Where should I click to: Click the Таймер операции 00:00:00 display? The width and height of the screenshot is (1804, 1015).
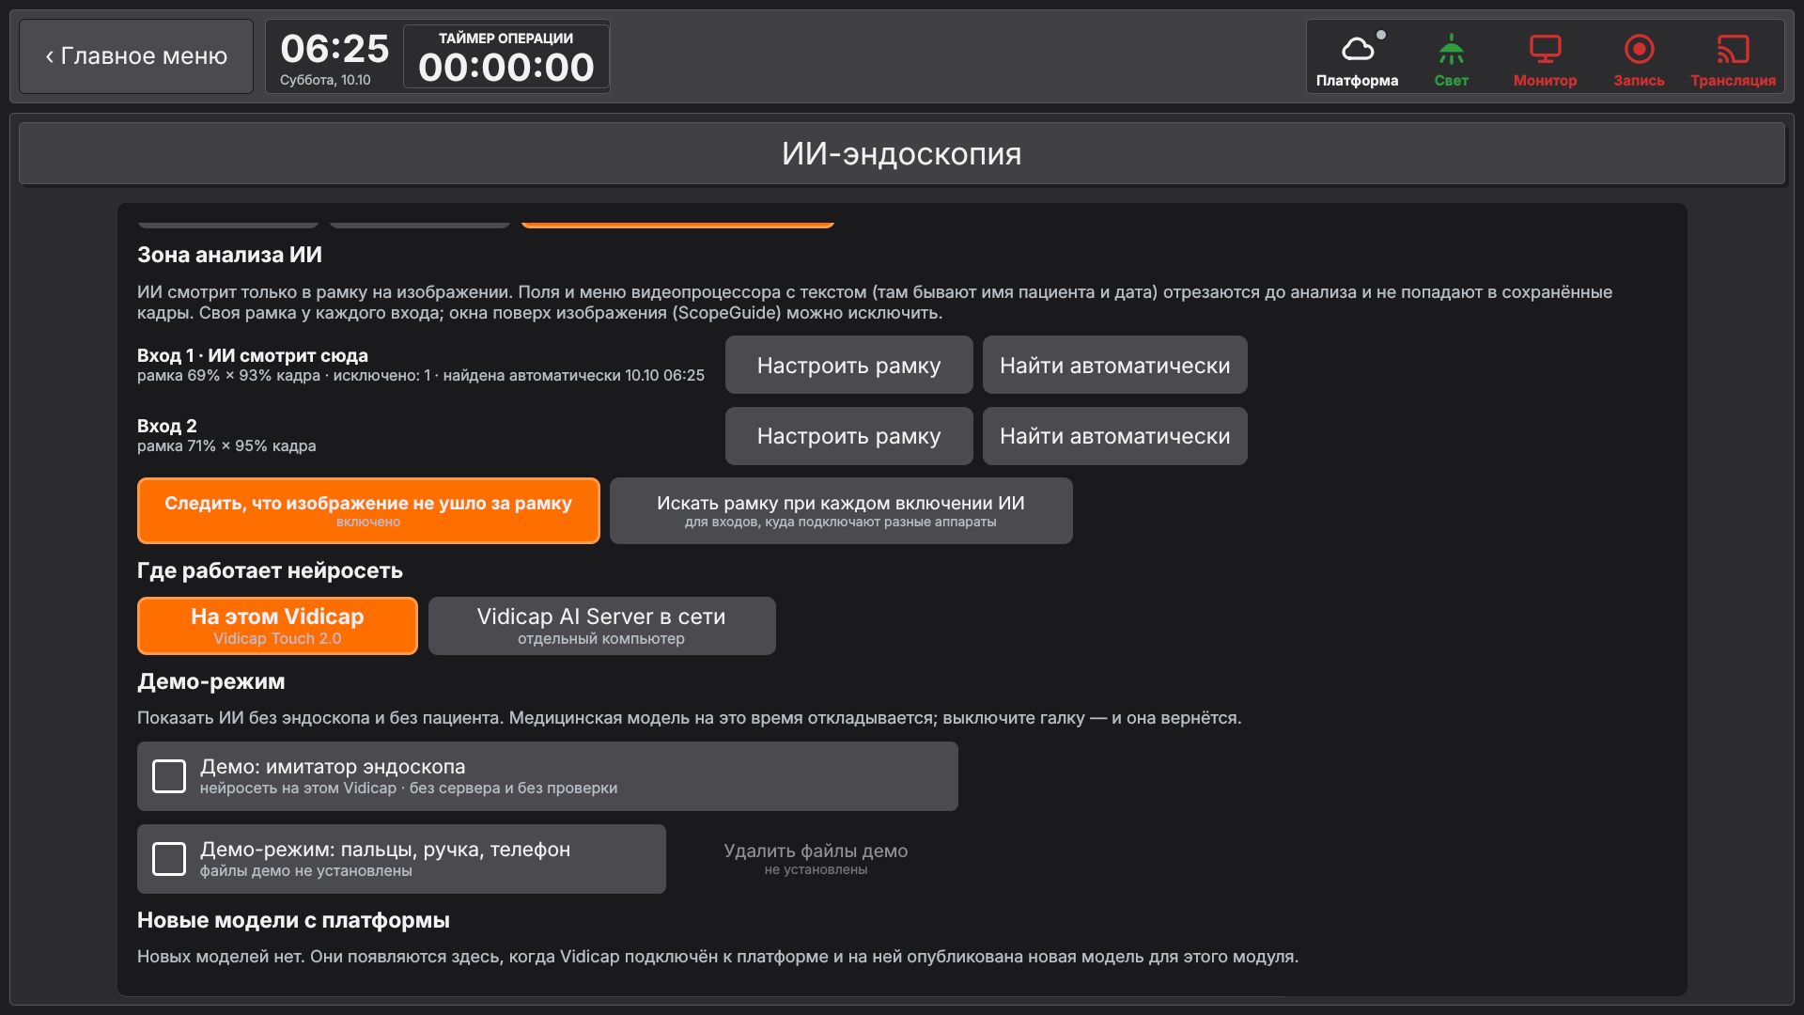[x=506, y=56]
